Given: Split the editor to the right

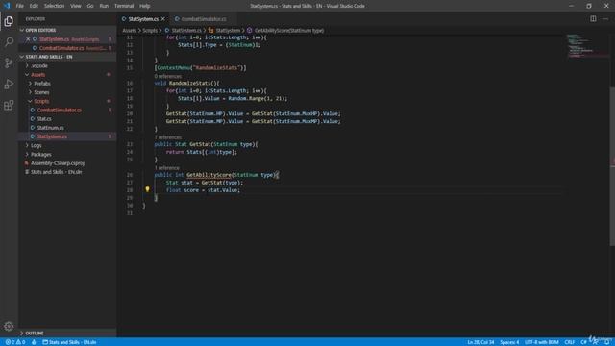Looking at the screenshot, I should coord(593,19).
